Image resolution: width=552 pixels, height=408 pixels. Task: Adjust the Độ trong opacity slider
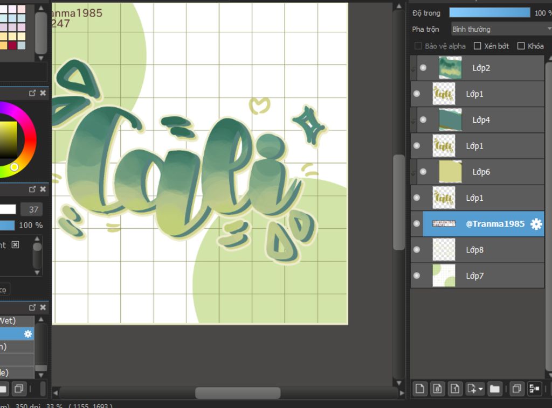[489, 13]
